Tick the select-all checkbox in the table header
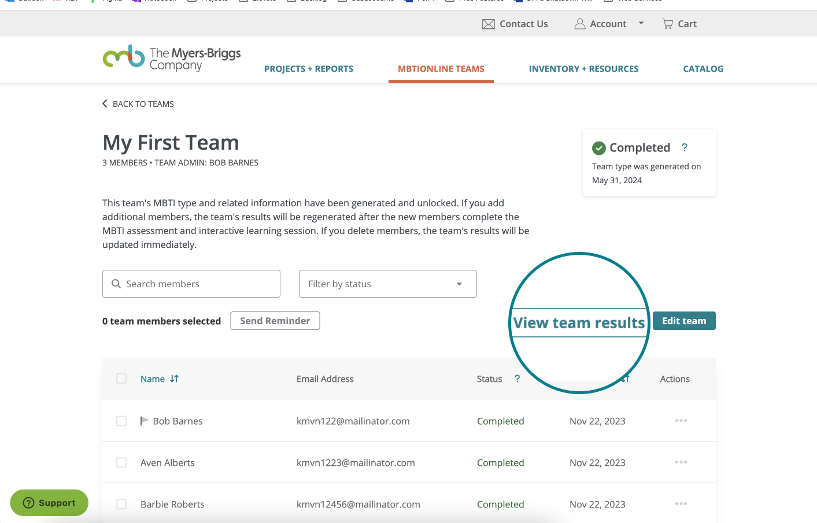 click(x=121, y=379)
